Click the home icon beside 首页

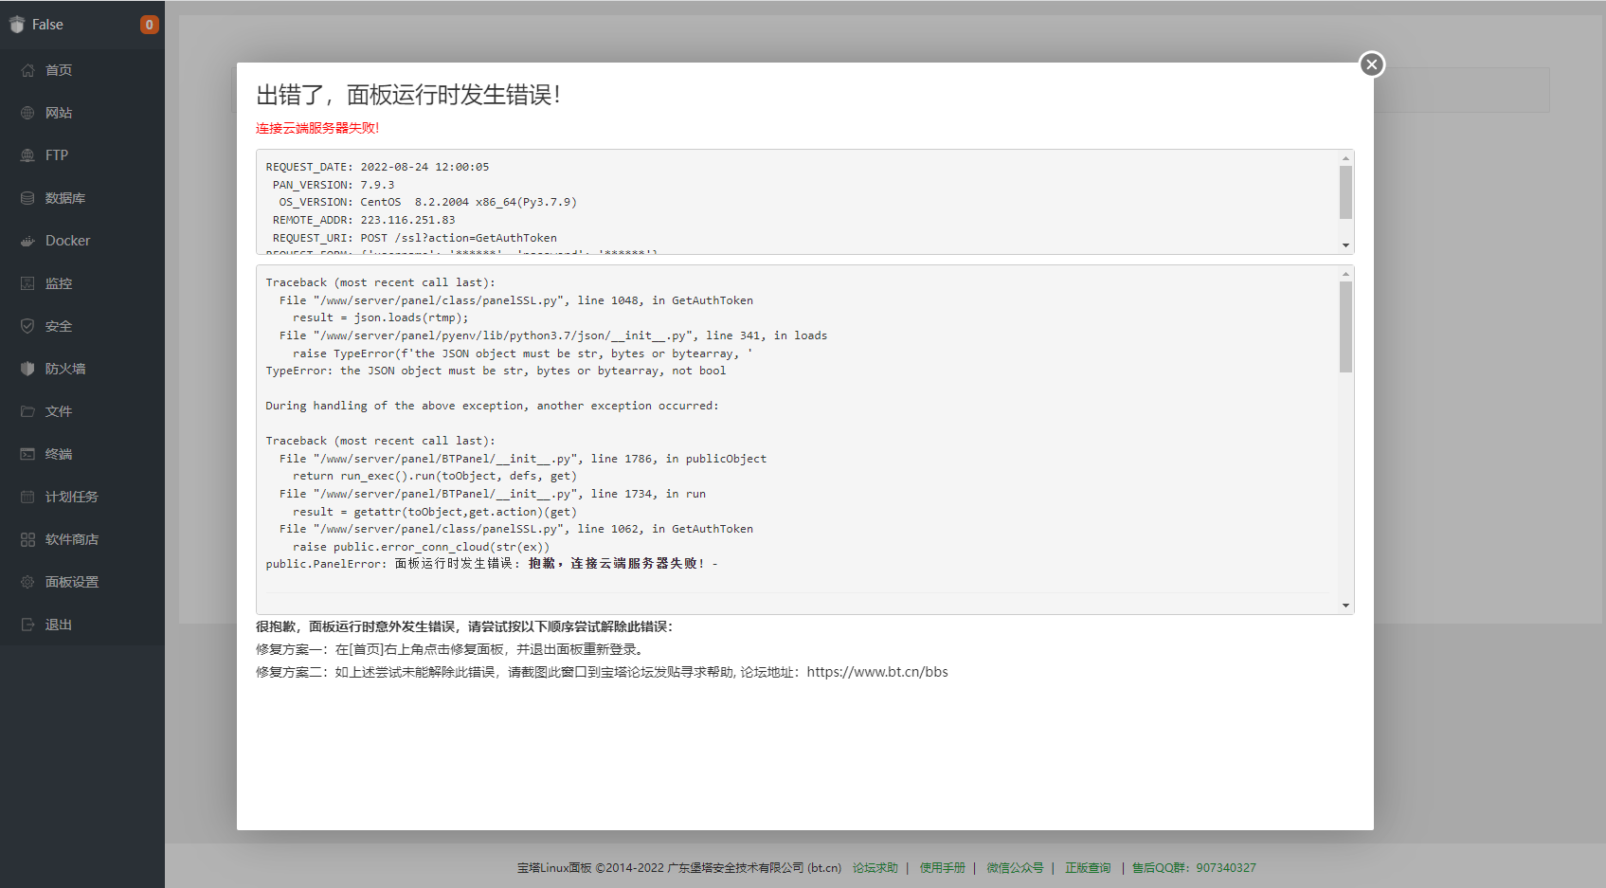point(27,70)
